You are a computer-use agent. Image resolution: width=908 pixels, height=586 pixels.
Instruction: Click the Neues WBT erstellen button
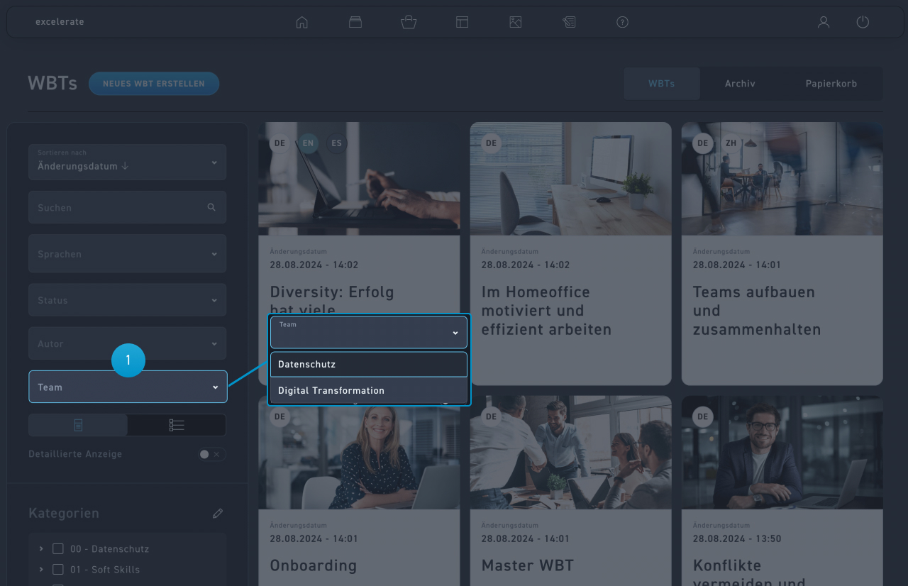(154, 84)
